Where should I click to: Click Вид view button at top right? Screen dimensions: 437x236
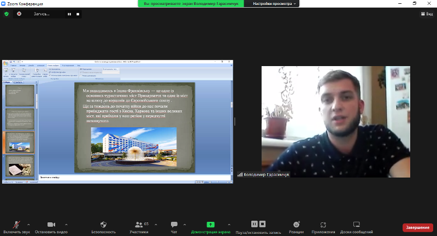point(427,14)
